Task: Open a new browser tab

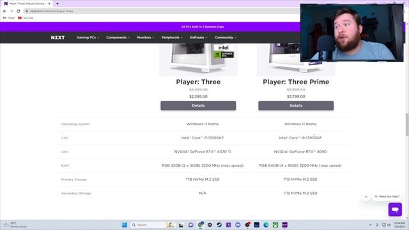Action: (58, 4)
